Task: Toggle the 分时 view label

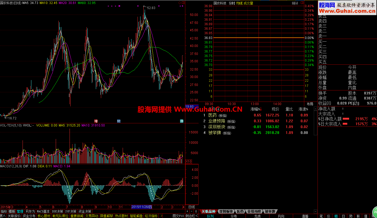Action: (x=232, y=3)
